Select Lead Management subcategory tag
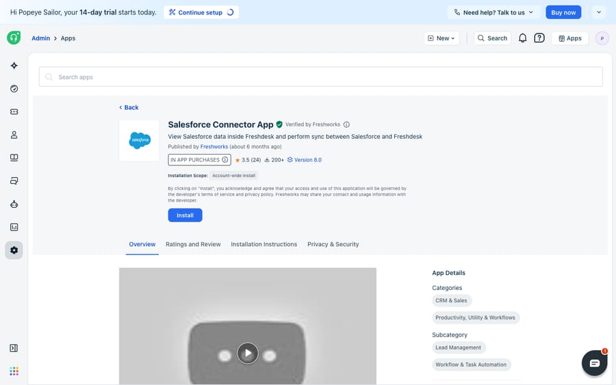The image size is (616, 385). tap(459, 347)
